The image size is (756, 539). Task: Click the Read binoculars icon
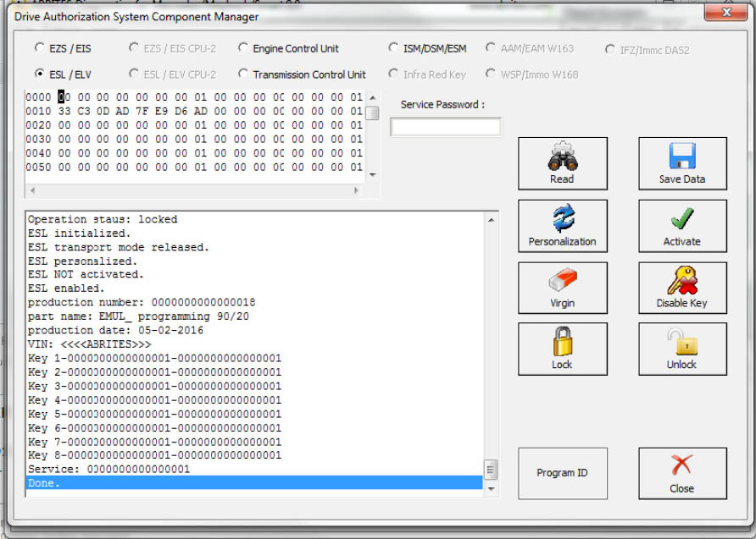pos(562,157)
